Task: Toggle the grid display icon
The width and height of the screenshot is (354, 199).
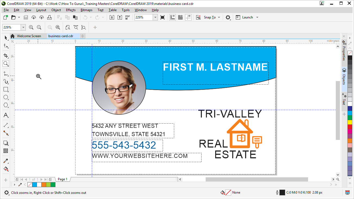Action: point(180,17)
